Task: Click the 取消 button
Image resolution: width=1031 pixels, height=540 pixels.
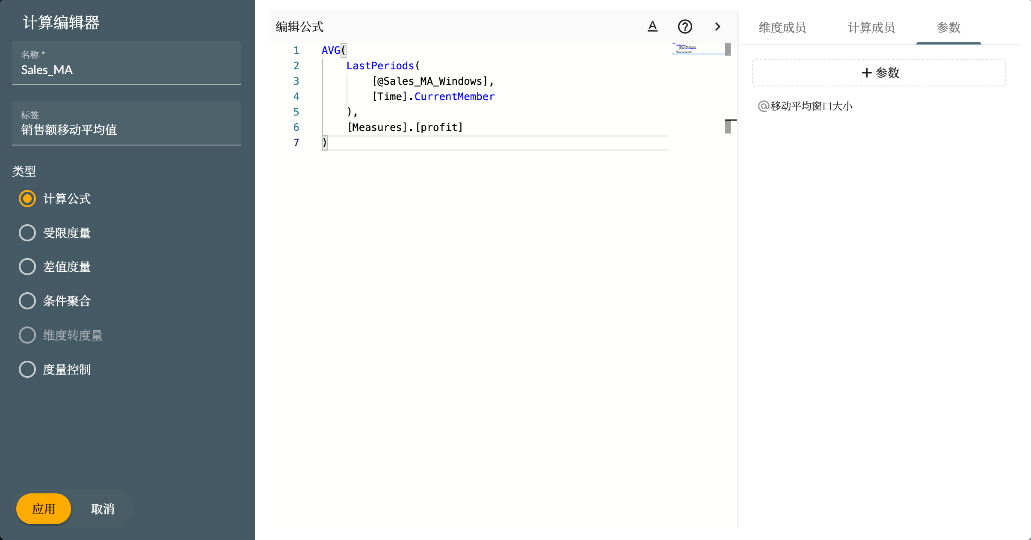Action: click(x=103, y=509)
